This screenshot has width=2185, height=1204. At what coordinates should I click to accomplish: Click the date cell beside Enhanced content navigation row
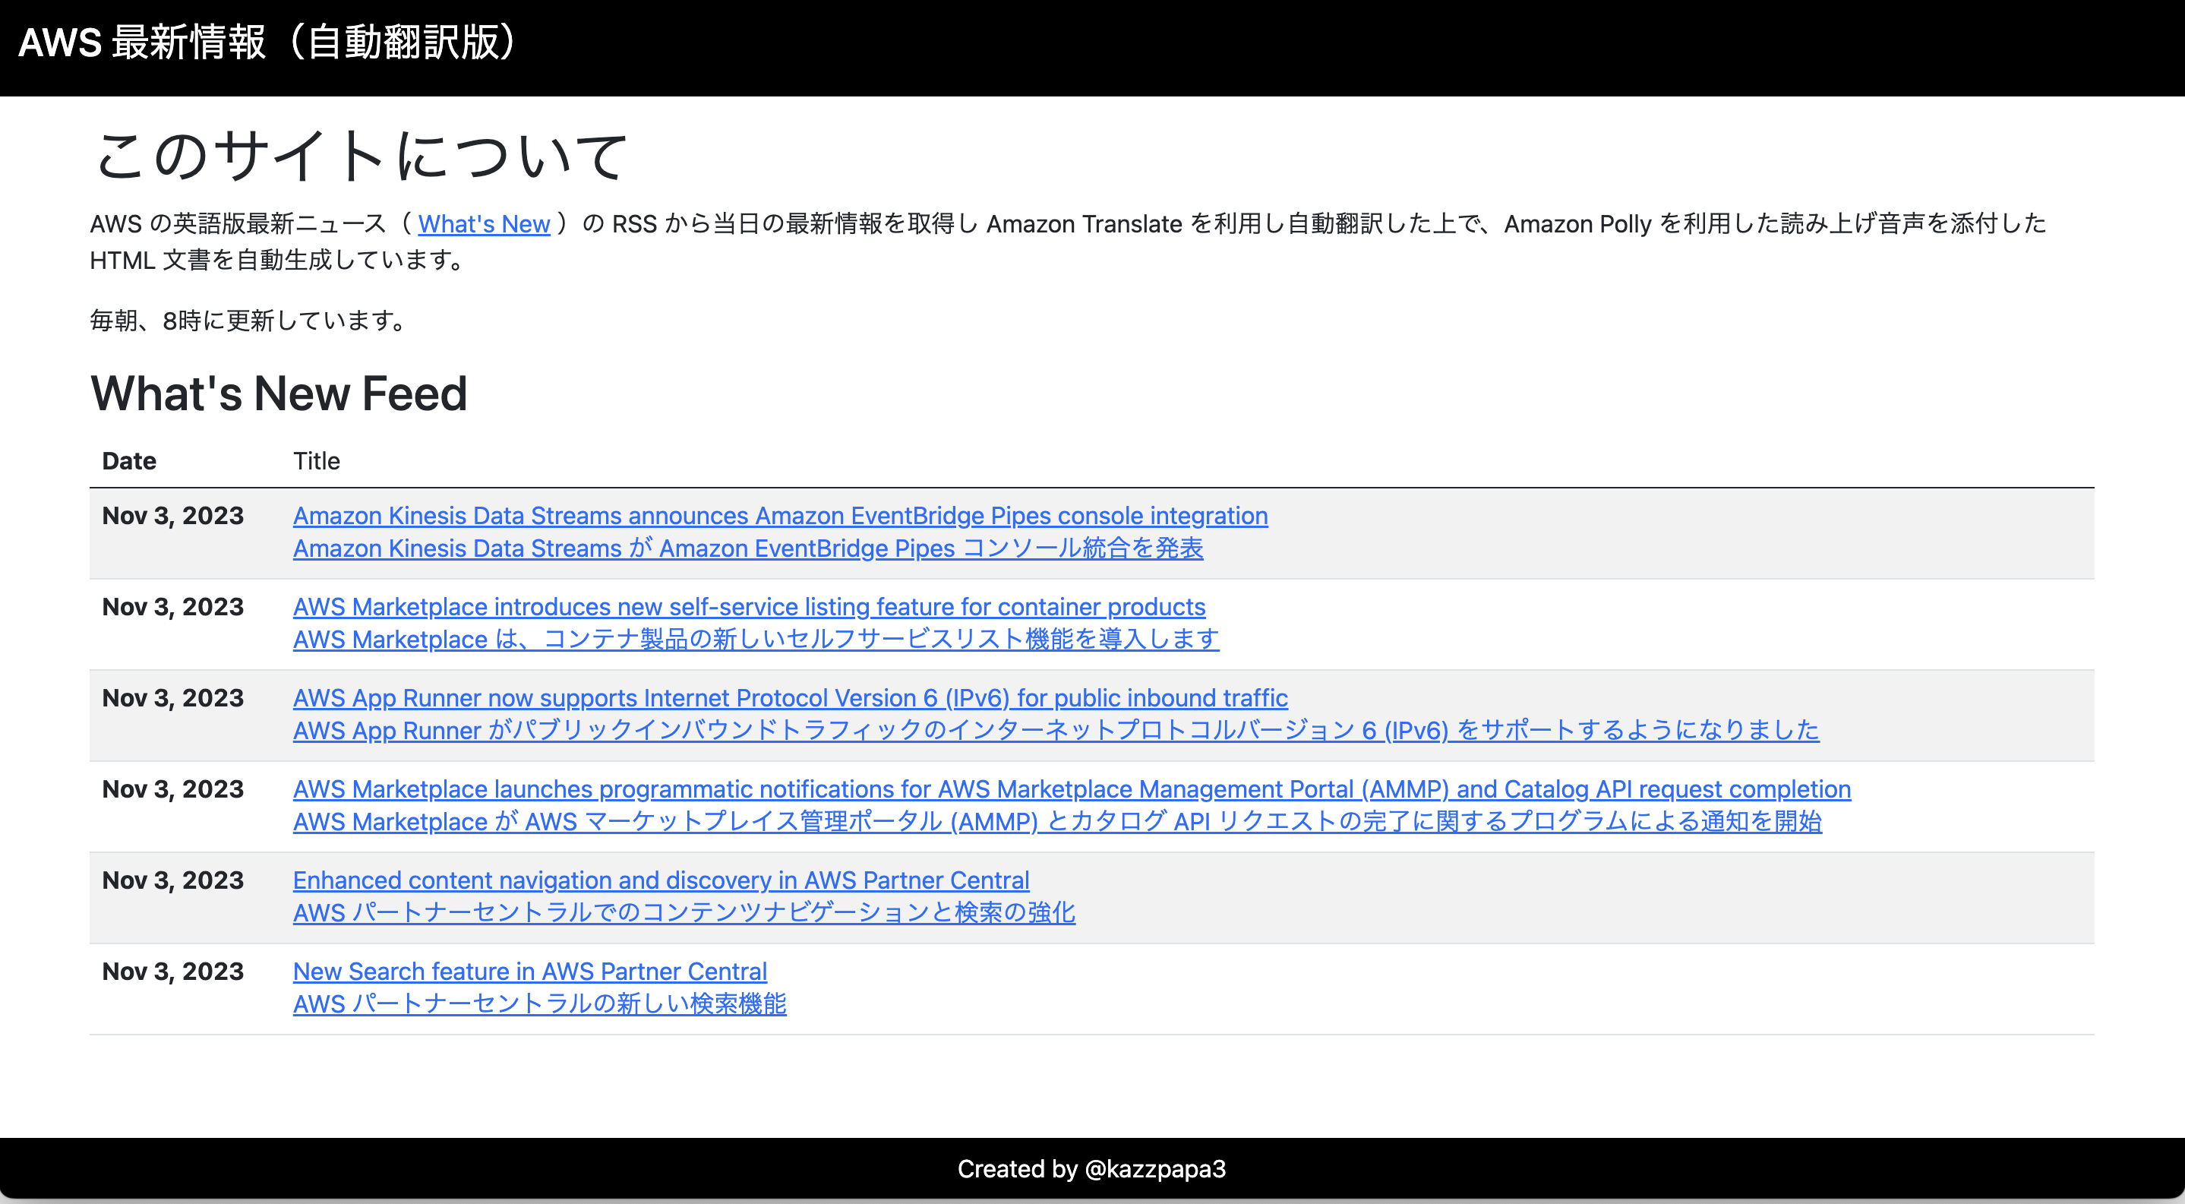point(173,880)
